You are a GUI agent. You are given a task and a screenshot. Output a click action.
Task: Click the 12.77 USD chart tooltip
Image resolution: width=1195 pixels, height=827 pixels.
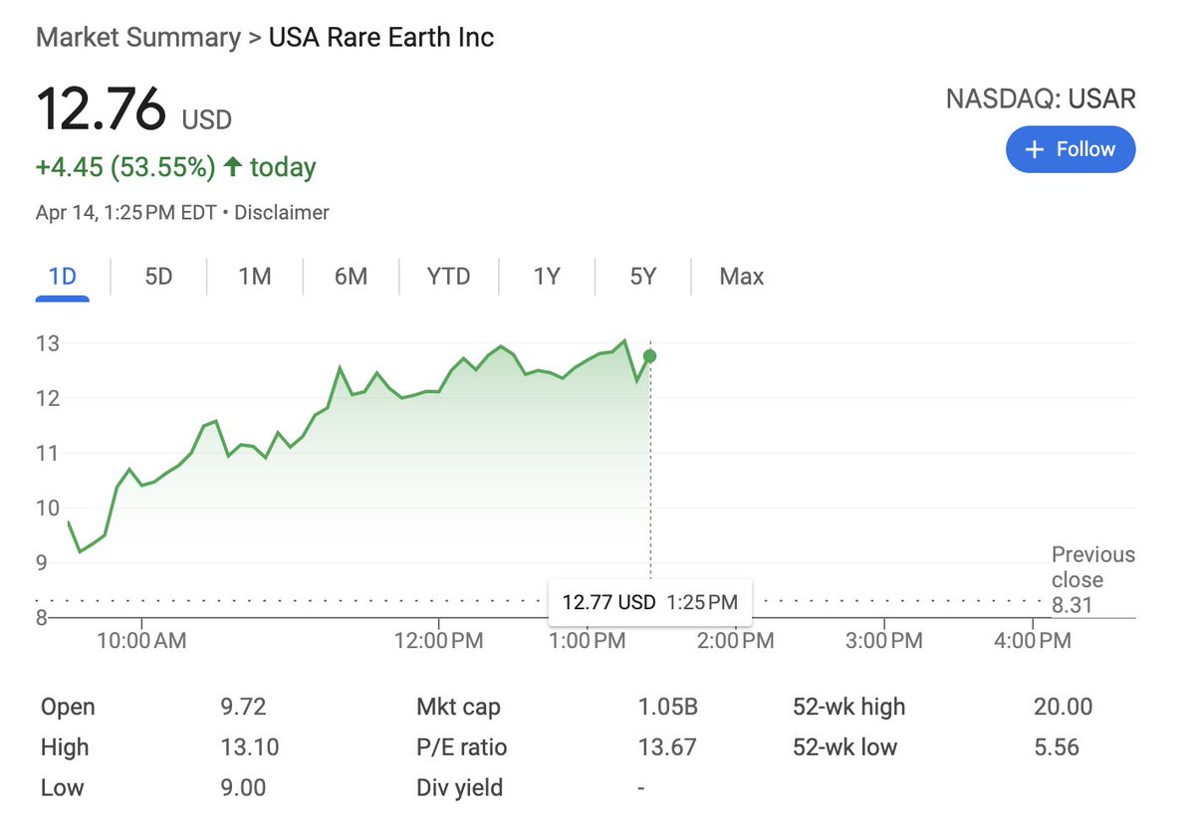point(650,602)
